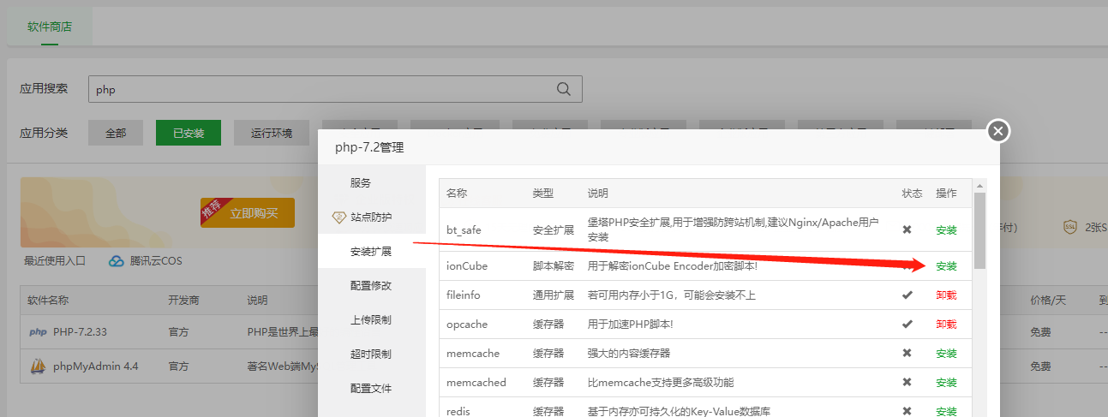Close the php-7.2 management dialog
Screen dimensions: 1108x417
(x=998, y=131)
